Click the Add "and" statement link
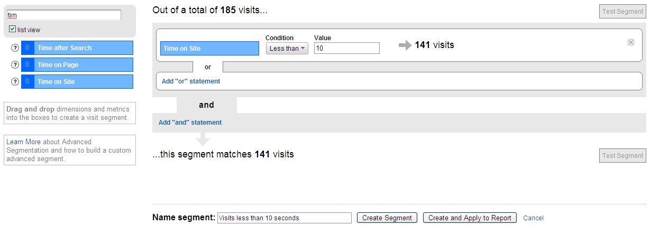Screen dimensions: 650x234 [x=190, y=123]
